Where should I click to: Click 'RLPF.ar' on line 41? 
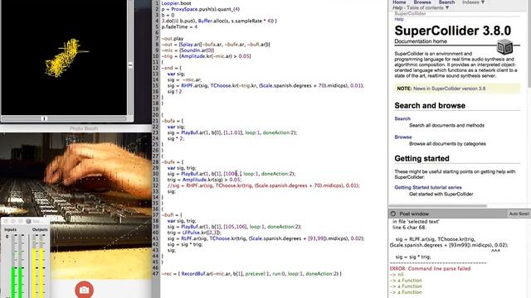click(x=191, y=238)
